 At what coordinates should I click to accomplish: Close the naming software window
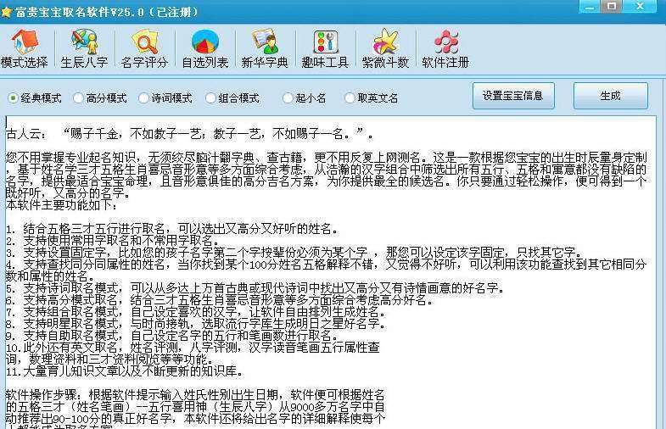click(640, 7)
